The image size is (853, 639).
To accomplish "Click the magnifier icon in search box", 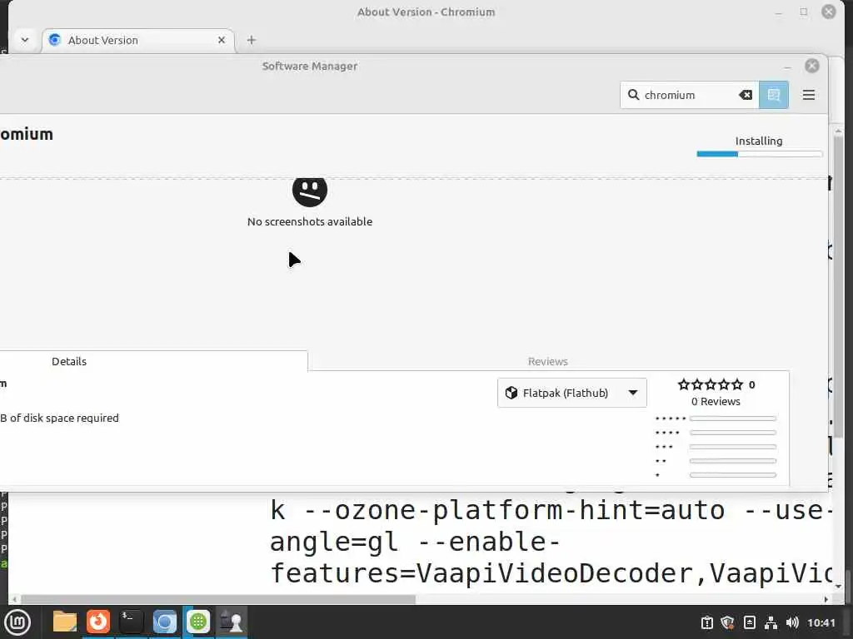I will tap(633, 95).
